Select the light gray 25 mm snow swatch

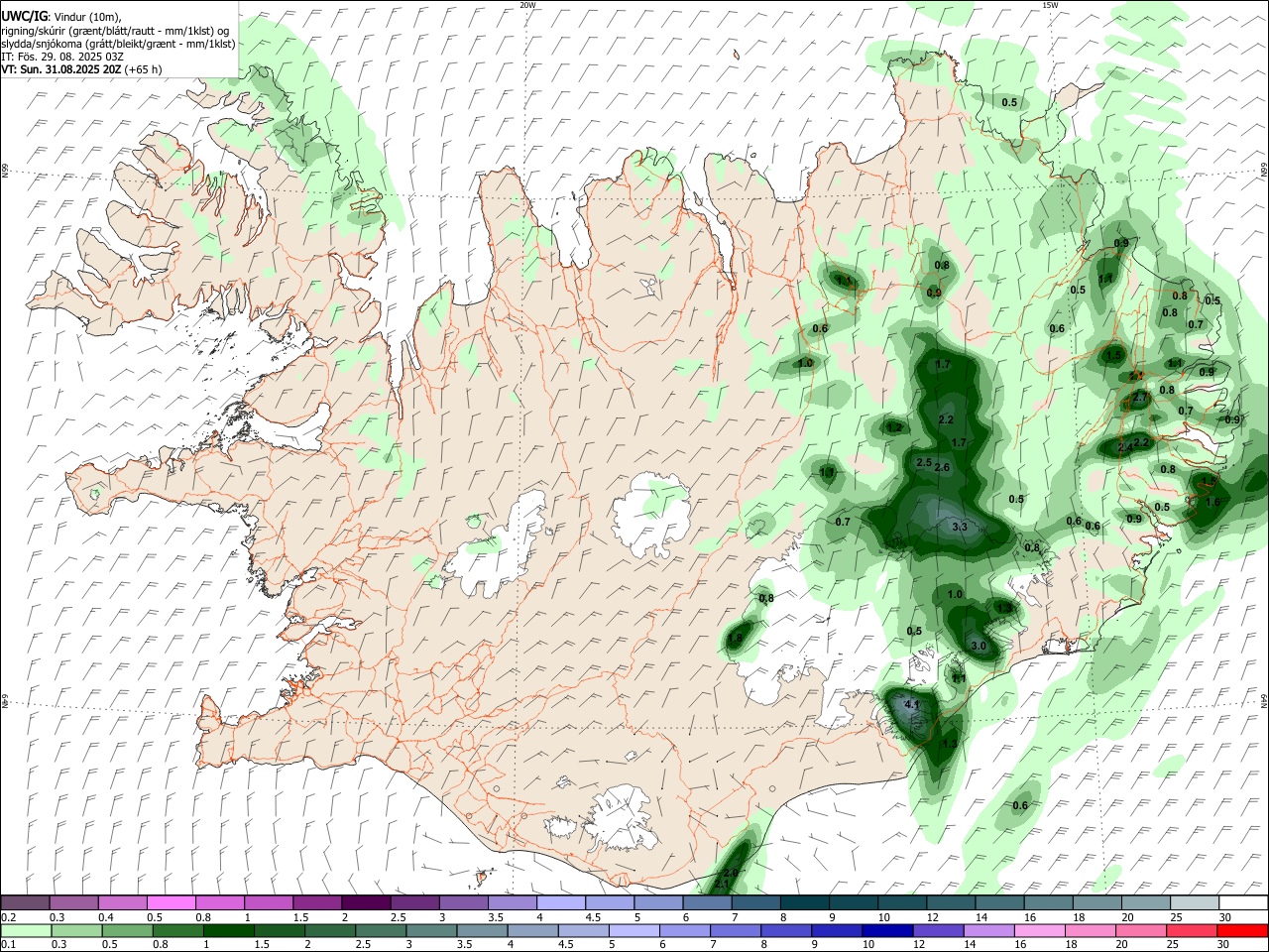click(1194, 902)
